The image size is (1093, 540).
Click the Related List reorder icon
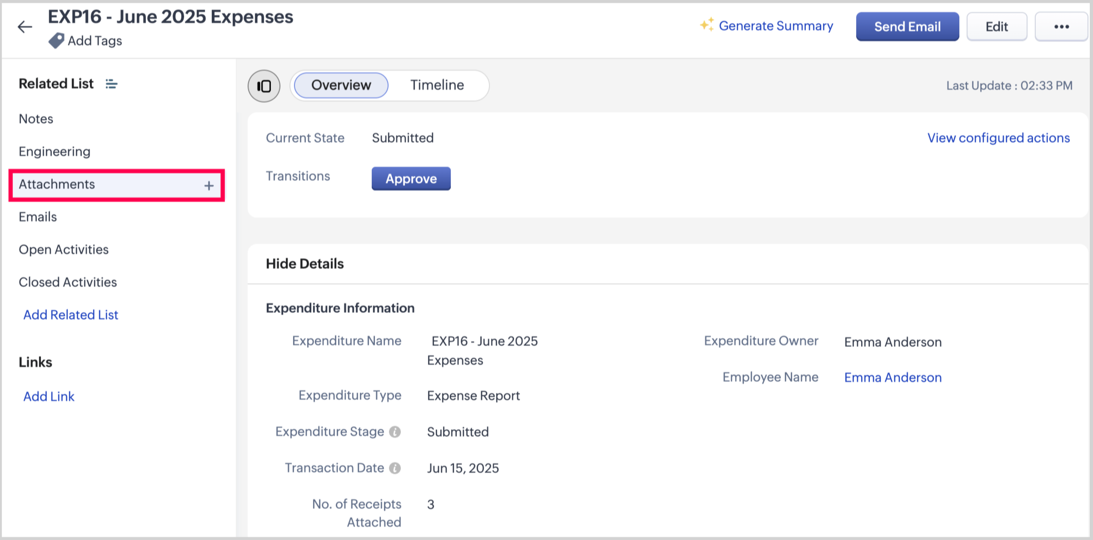point(111,84)
